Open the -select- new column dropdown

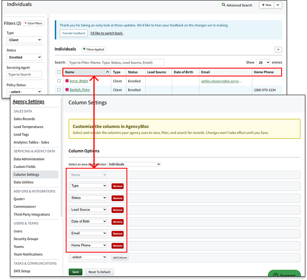[89, 257]
